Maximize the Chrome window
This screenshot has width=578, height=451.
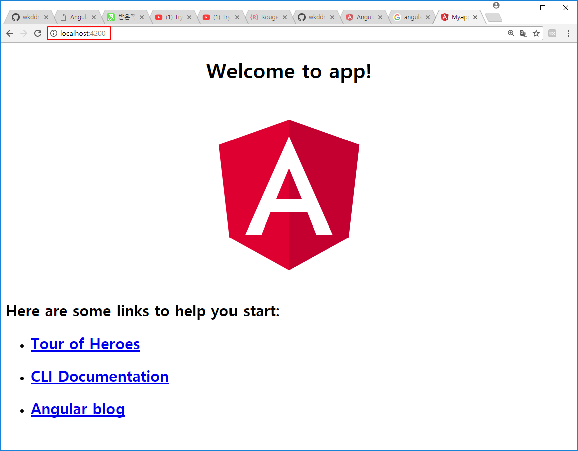point(543,8)
